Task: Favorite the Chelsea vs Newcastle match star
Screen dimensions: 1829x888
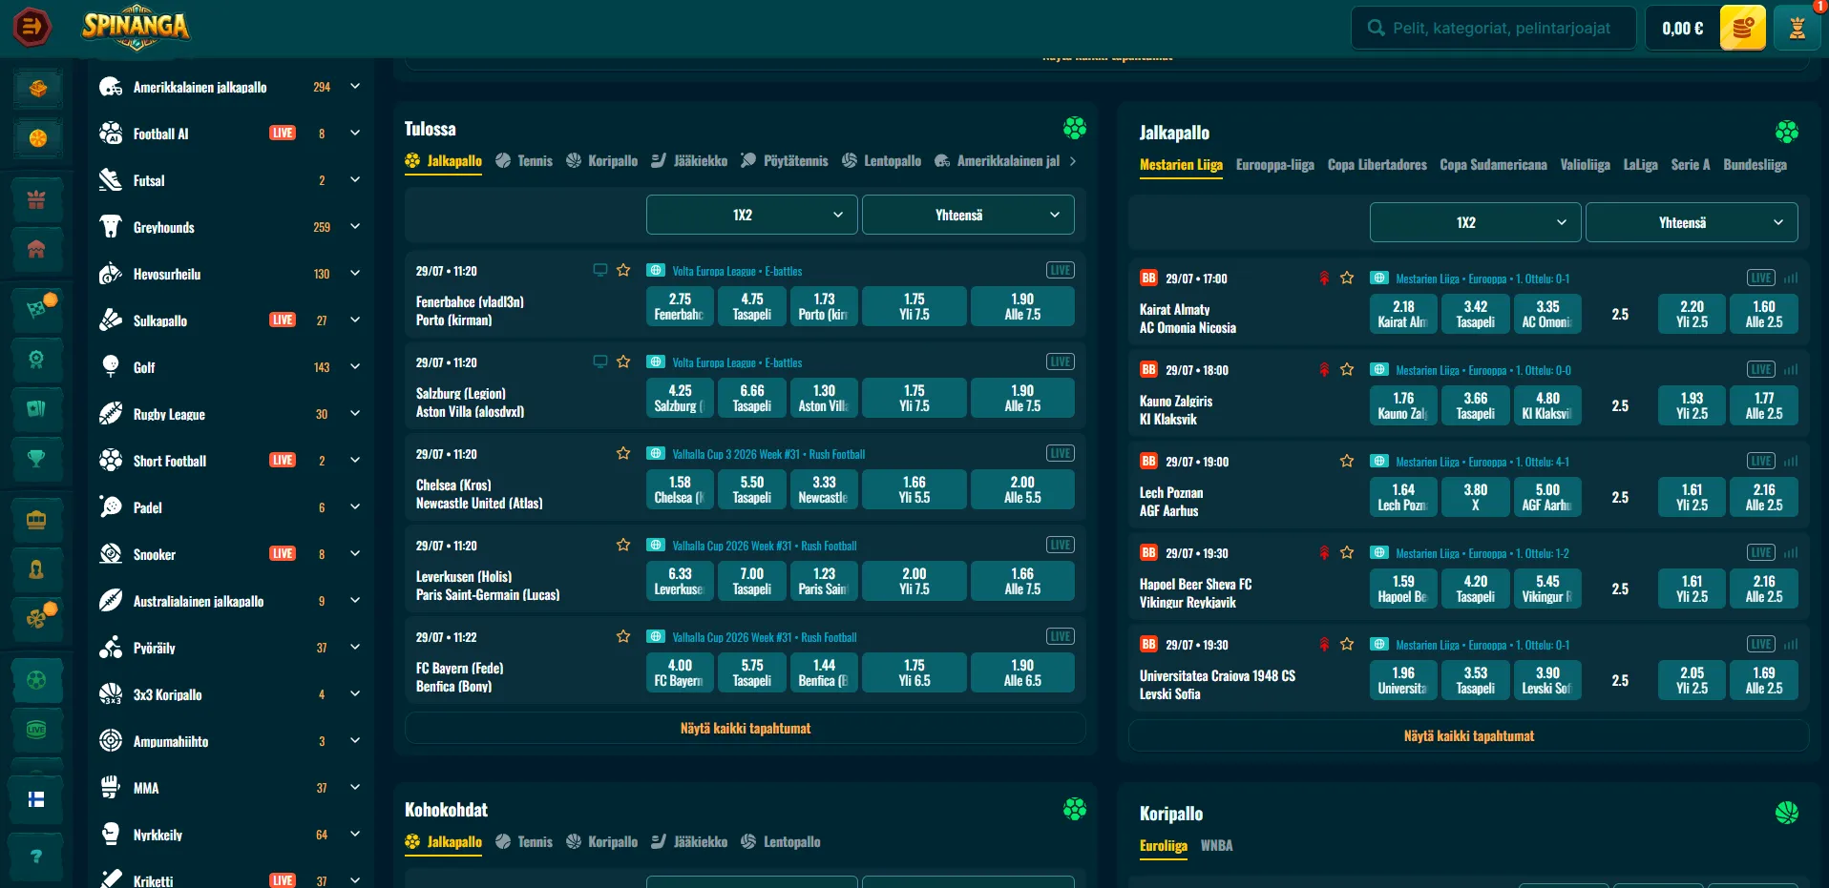Action: (x=623, y=453)
